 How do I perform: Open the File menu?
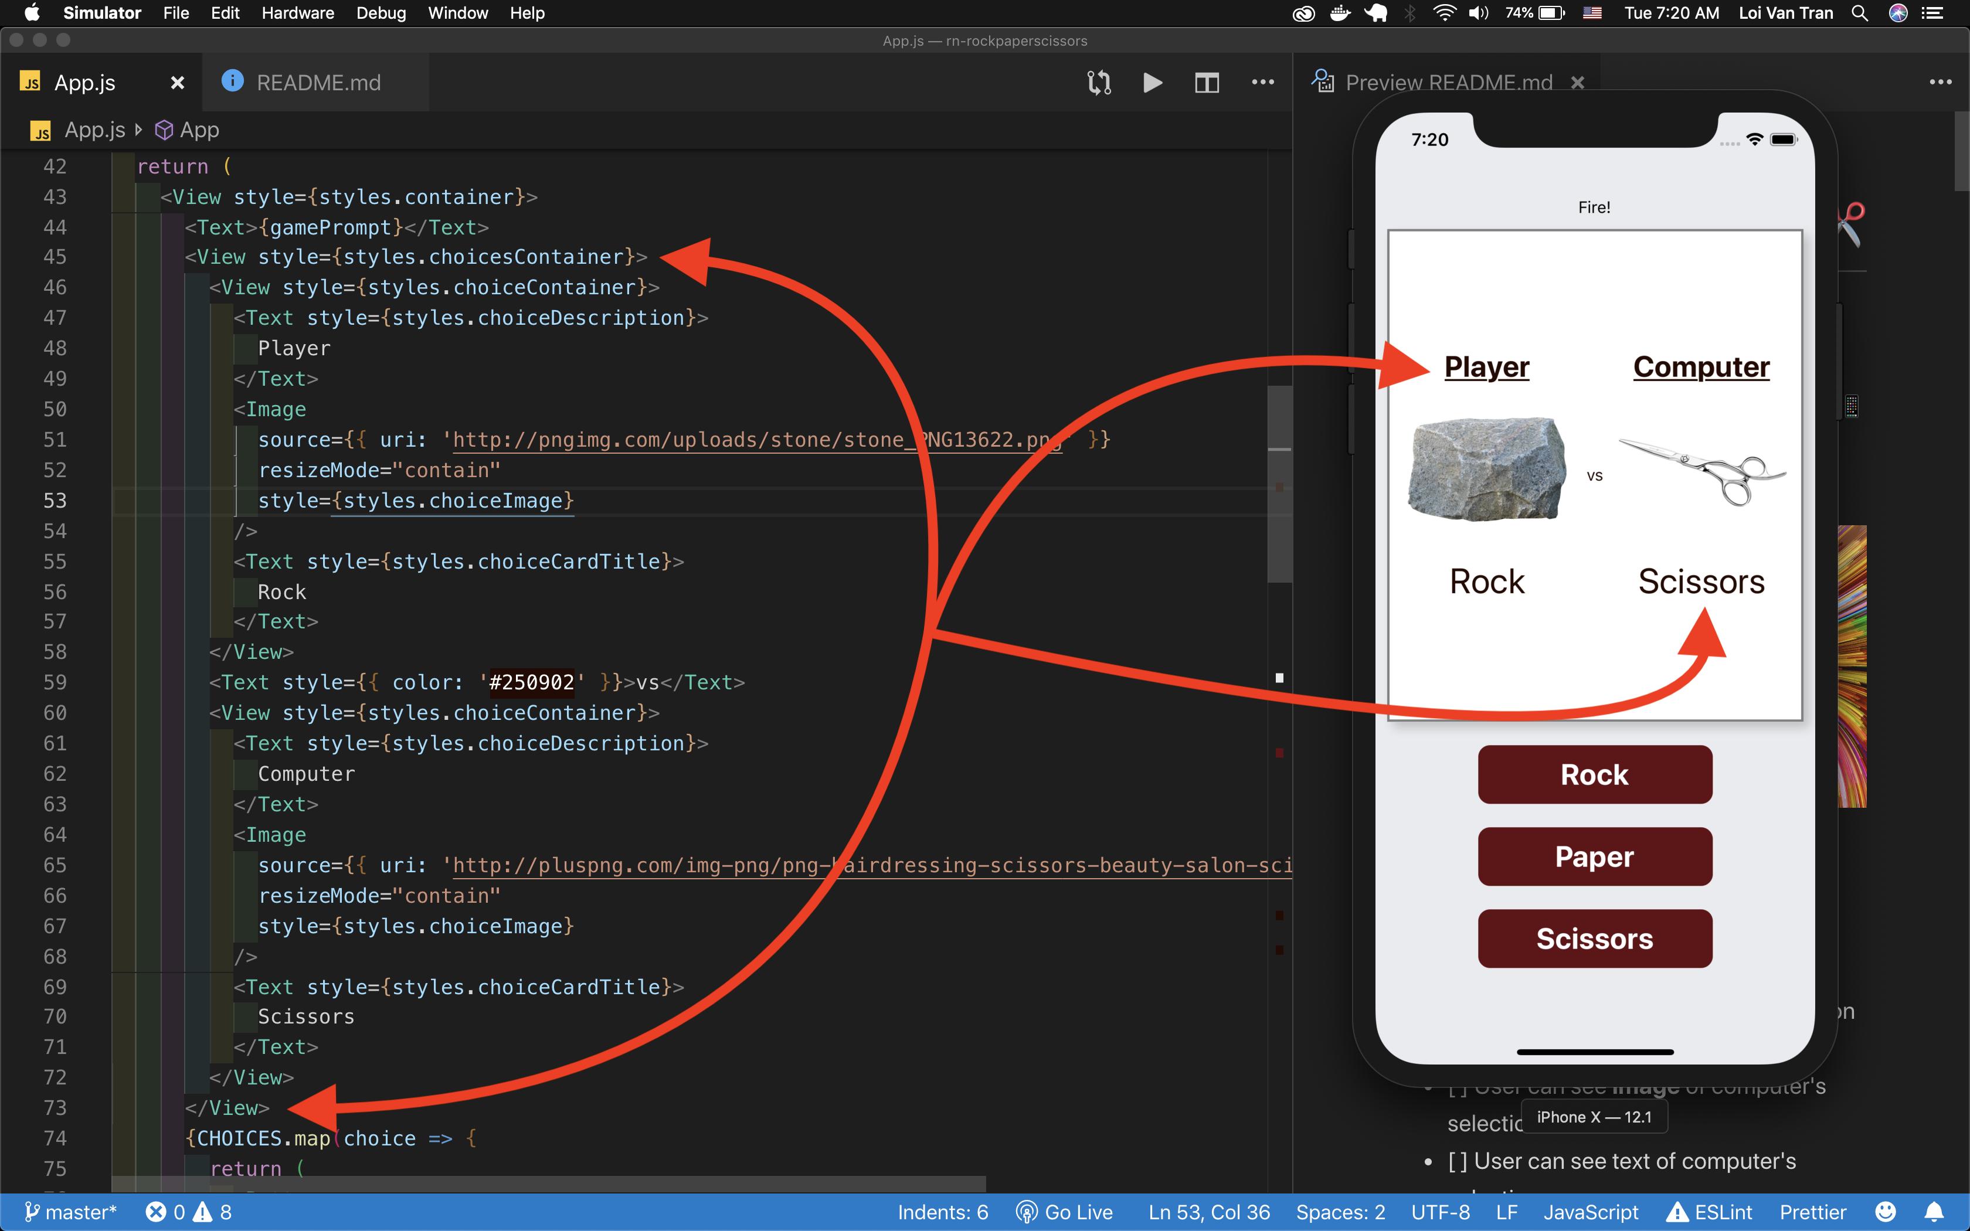(176, 13)
